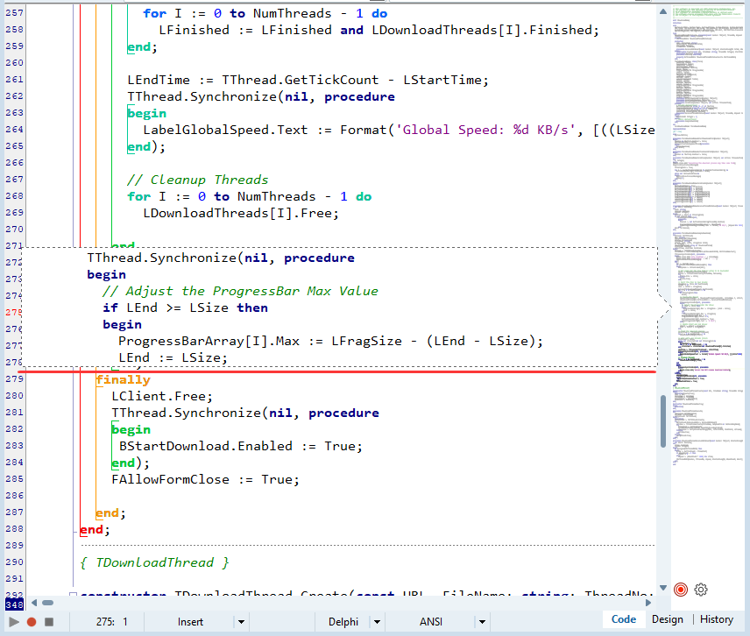Click the red record macro button
The image size is (750, 636).
pos(32,622)
